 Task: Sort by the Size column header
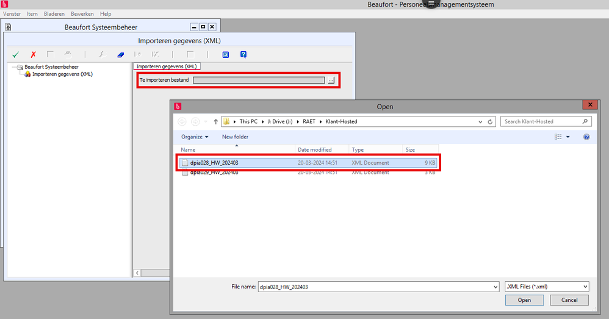point(420,149)
